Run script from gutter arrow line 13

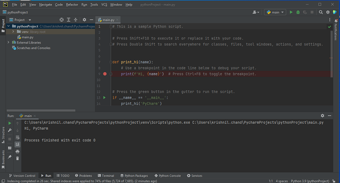(x=104, y=98)
